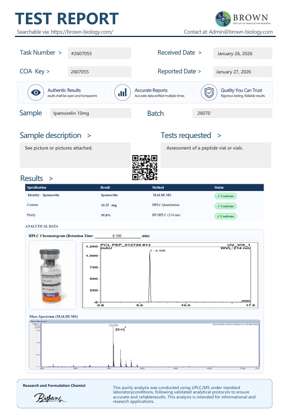Click the HPLC Quantitation method cell

click(x=165, y=205)
